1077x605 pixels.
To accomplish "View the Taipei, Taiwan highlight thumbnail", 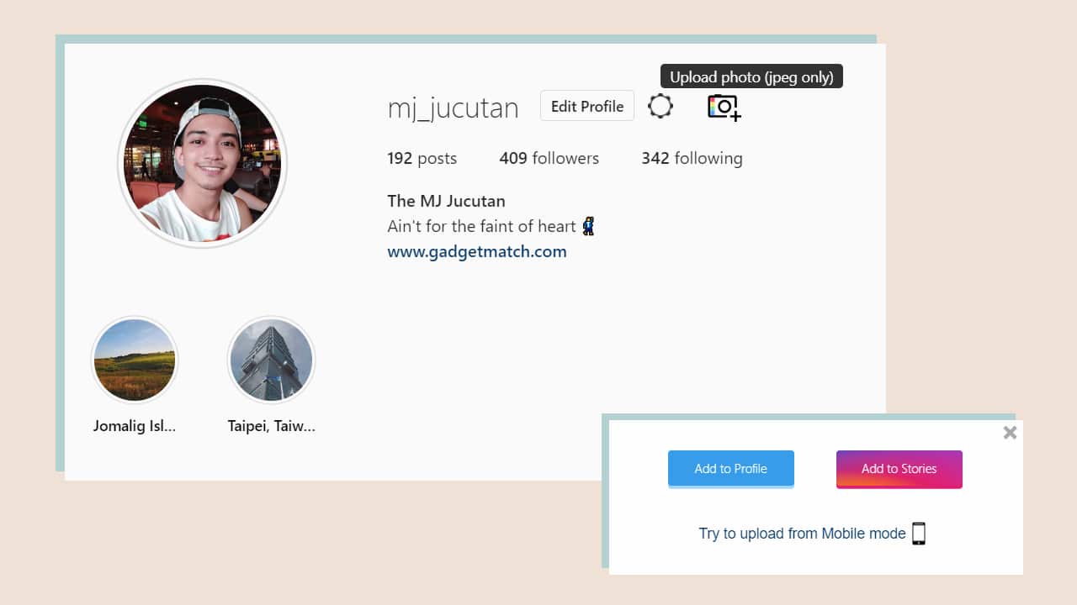I will click(x=271, y=360).
